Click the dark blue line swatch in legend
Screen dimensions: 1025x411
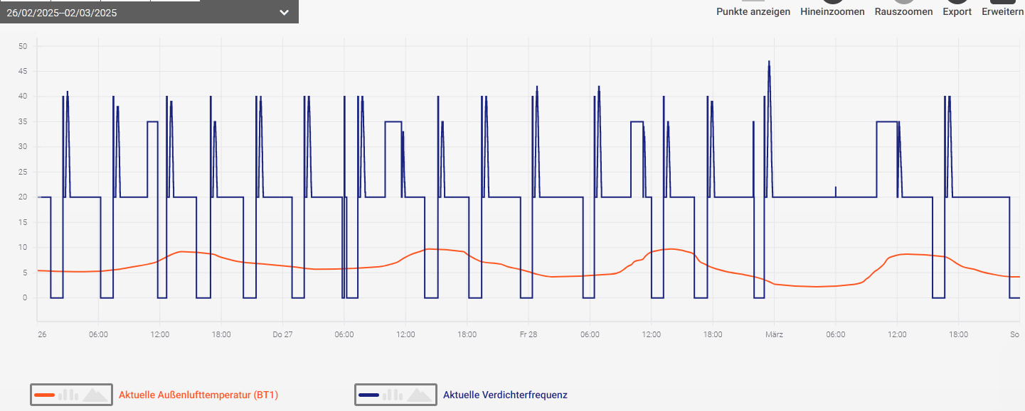368,395
